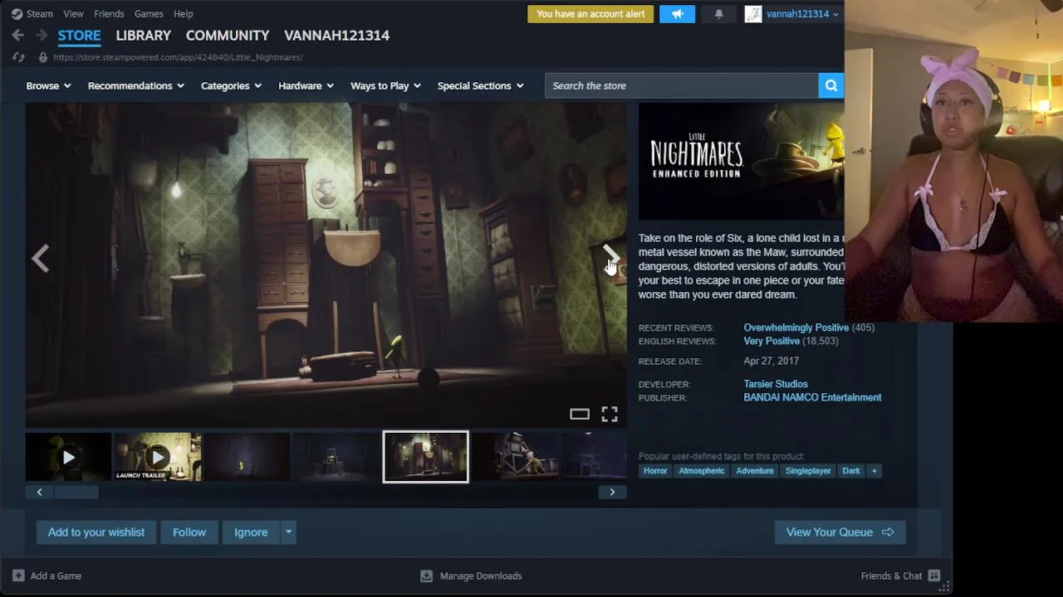Viewport: 1063px width, 597px height.
Task: Click the vannah121314 profile avatar
Action: (x=753, y=13)
